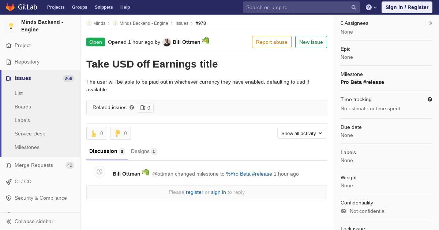Click the 269 issues count badge
Screen dimensions: 439x230
tap(68, 78)
